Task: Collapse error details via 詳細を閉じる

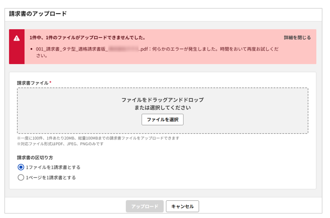Action: click(x=297, y=38)
